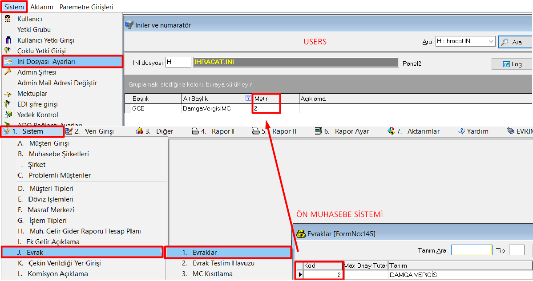Viewport: 533px width, 281px height.
Task: Click the 3. Diğer tab icon
Action: pyautogui.click(x=139, y=131)
